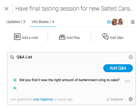Collapse Q&A List with the up arrow
This screenshot has height=106, width=139.
[131, 57]
